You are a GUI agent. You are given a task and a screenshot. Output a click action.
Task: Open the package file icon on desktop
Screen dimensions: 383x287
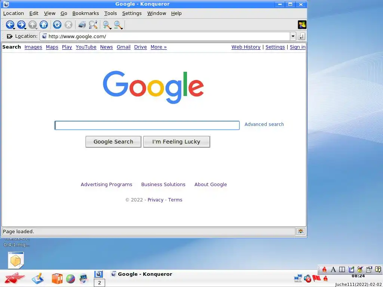(16, 260)
